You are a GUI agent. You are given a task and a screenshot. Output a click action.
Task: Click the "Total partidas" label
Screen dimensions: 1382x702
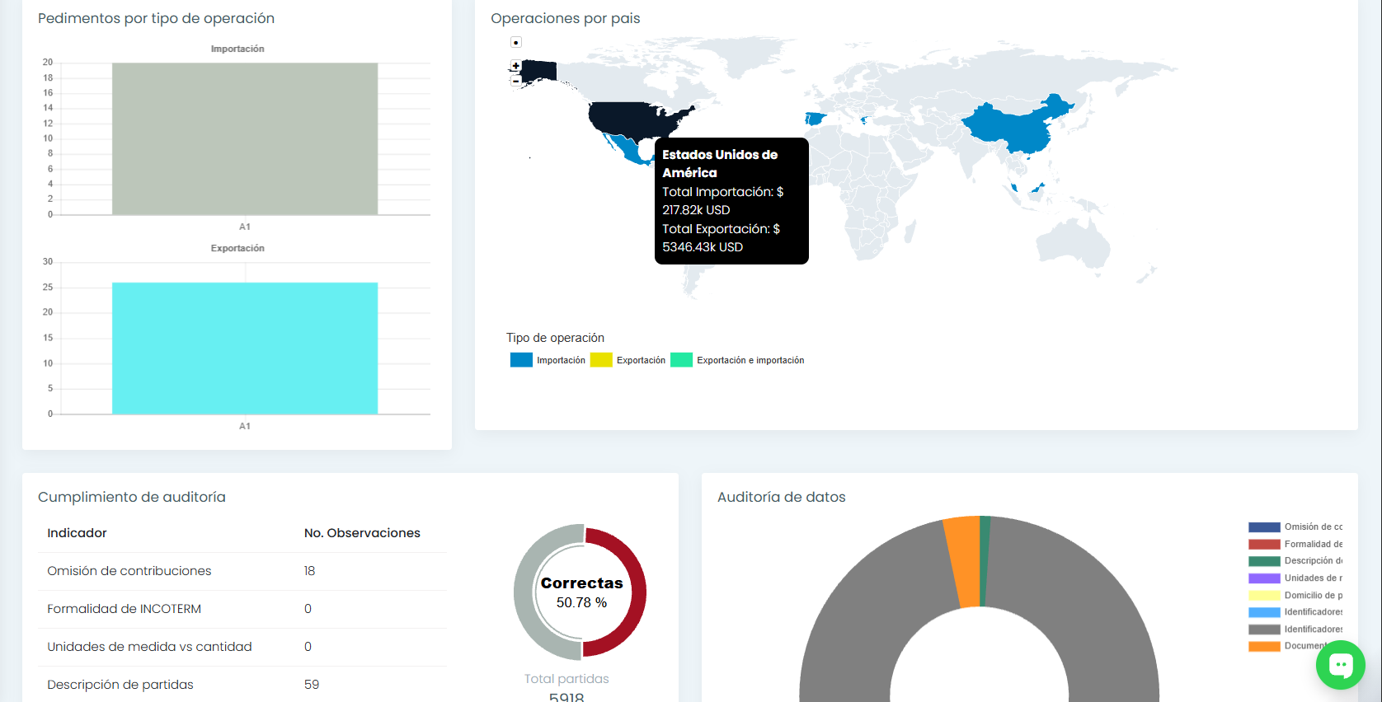566,679
